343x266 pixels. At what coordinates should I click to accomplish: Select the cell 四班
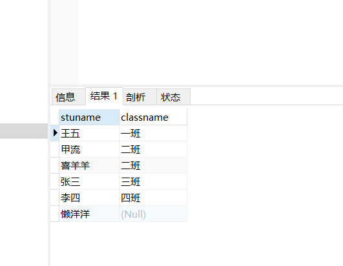pos(153,198)
